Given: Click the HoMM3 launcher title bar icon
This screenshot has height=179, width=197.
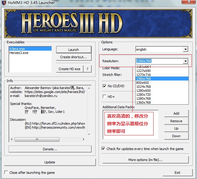Looking at the screenshot, I should coord(4,3).
